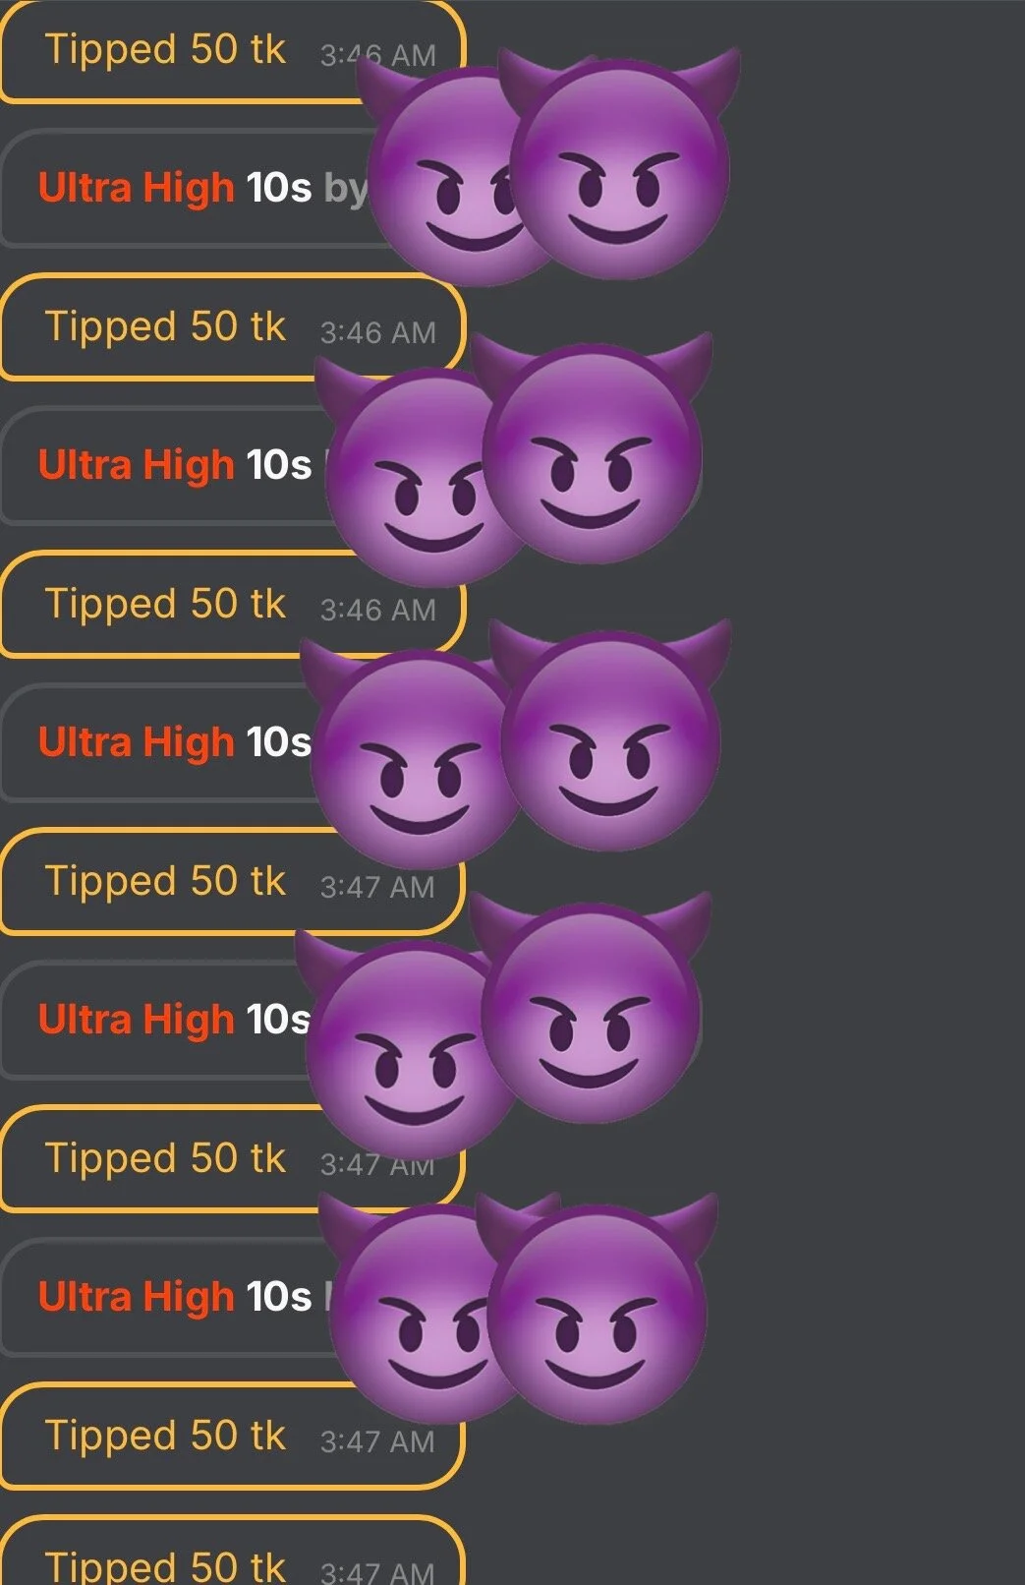Image resolution: width=1025 pixels, height=1585 pixels.
Task: Tap the bottom cut-off 'Tipped 50 tk' bubble
Action: point(232,1552)
